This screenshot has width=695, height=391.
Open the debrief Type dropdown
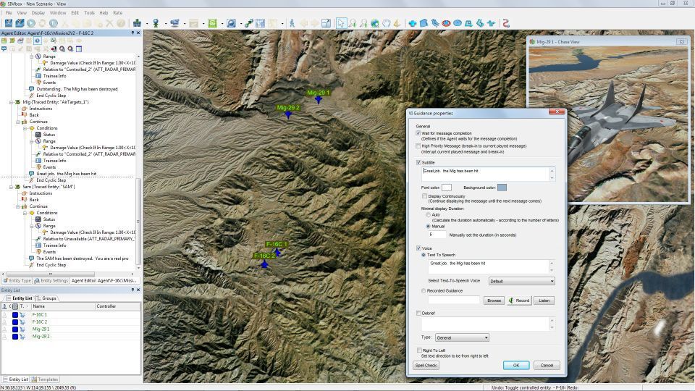pos(462,337)
